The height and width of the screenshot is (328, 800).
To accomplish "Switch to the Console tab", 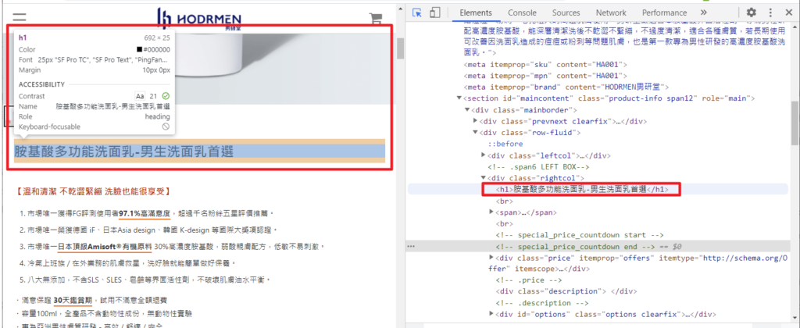I will click(x=522, y=12).
